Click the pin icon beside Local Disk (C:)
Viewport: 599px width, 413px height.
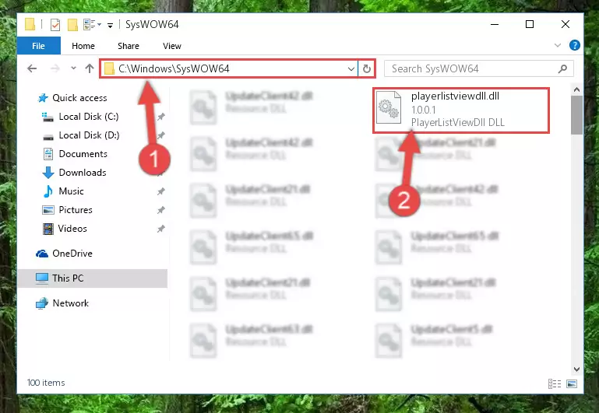click(161, 117)
